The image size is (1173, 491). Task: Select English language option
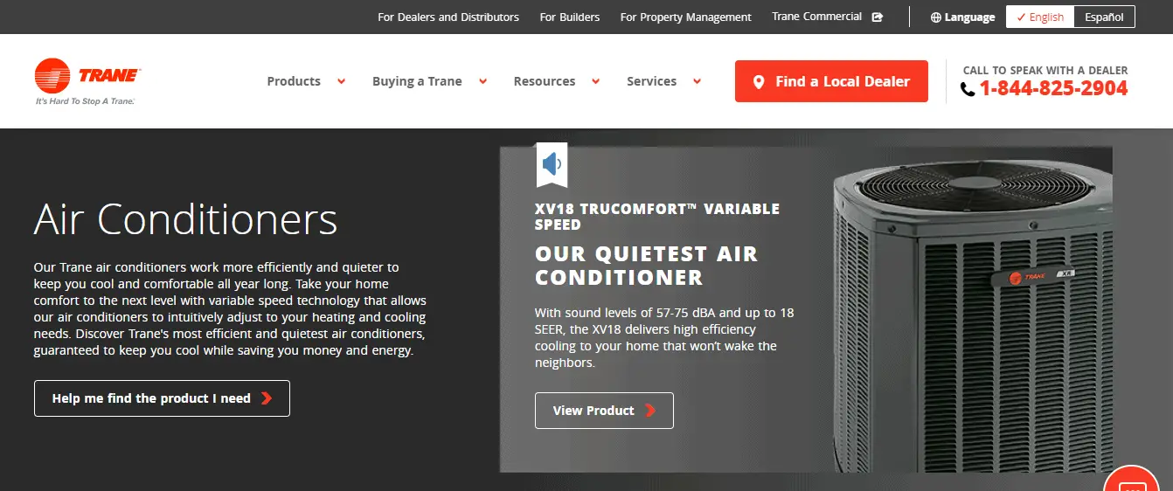(1040, 17)
